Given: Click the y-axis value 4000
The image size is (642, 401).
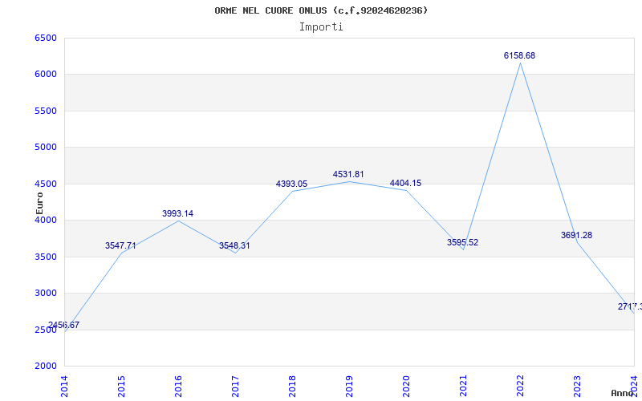Looking at the screenshot, I should [x=46, y=220].
